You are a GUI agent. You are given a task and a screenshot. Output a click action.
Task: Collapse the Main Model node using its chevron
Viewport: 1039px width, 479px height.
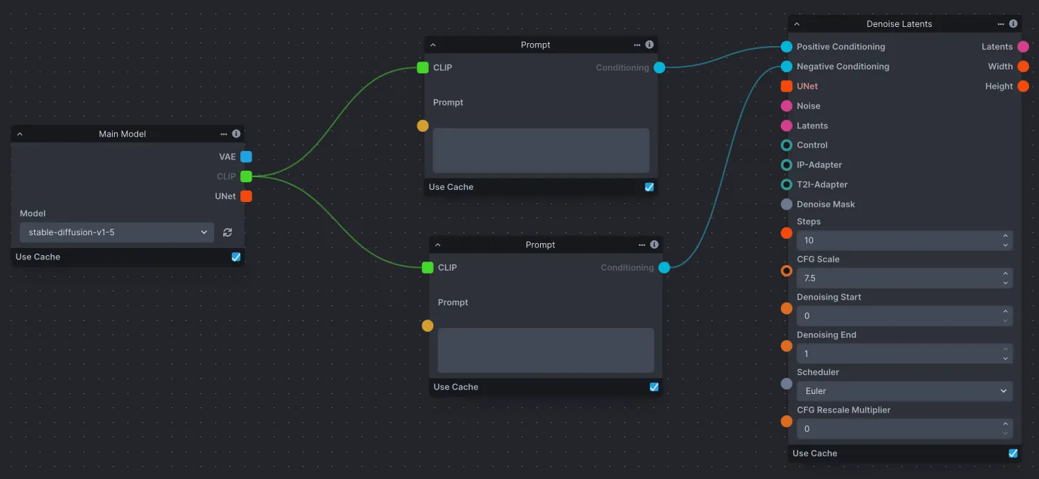tap(20, 133)
